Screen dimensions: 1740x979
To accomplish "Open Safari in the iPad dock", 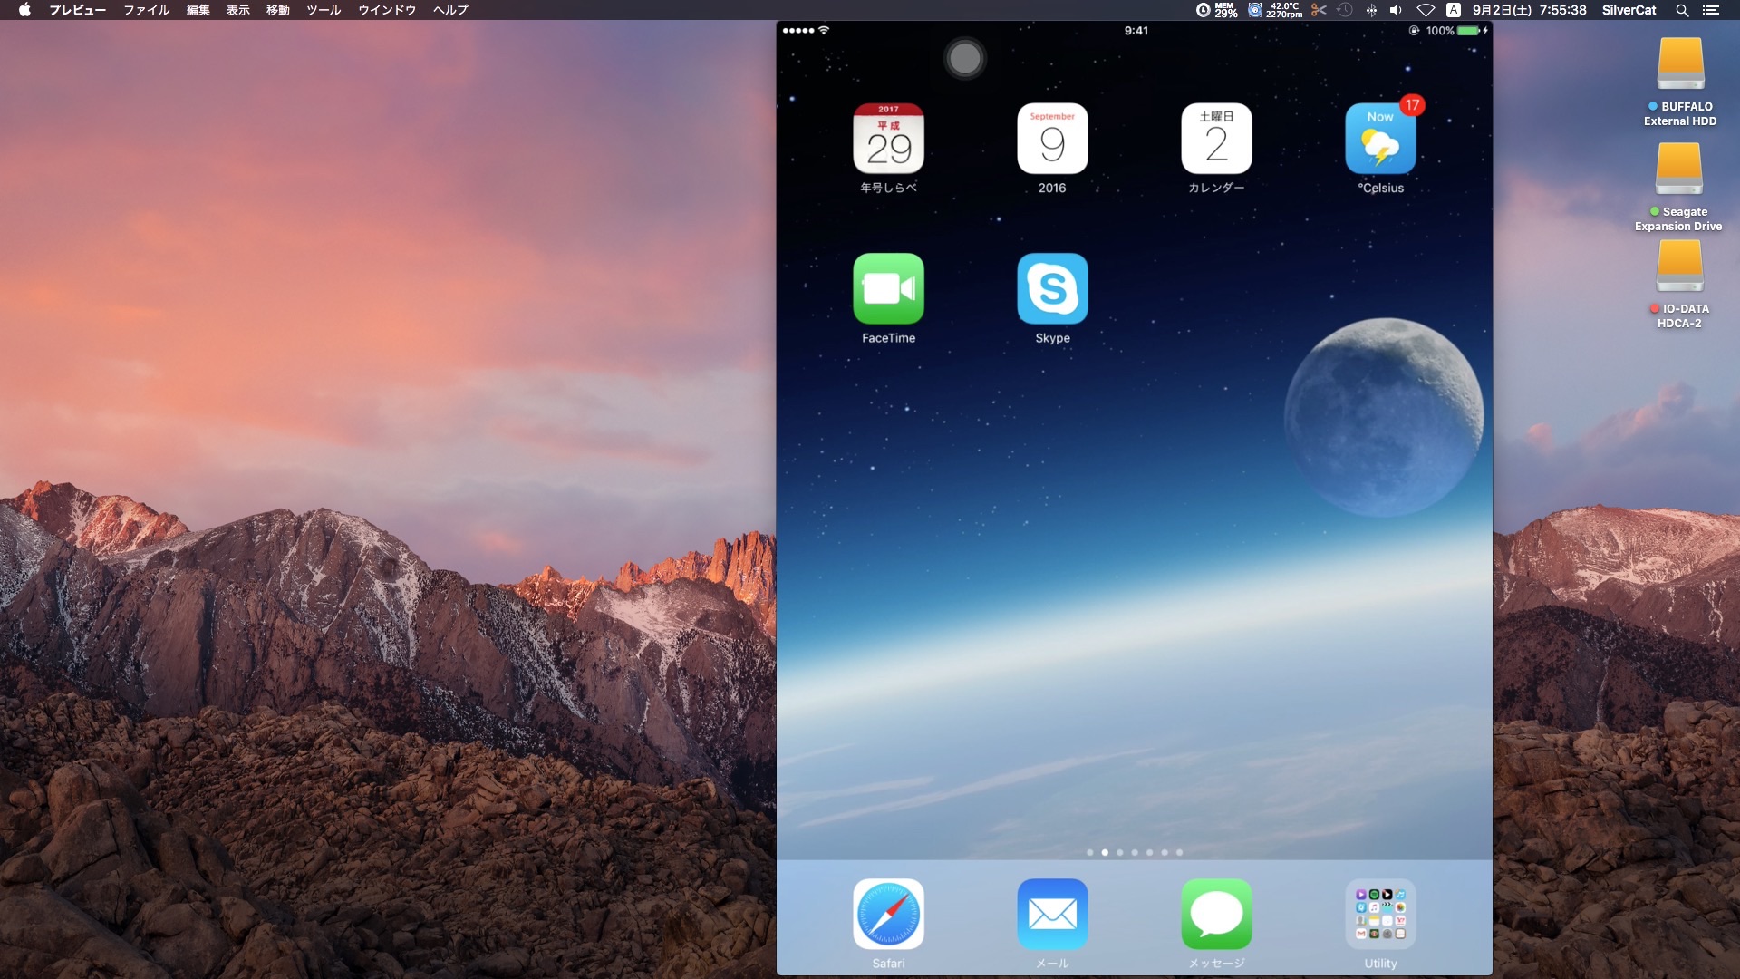I will click(x=888, y=914).
